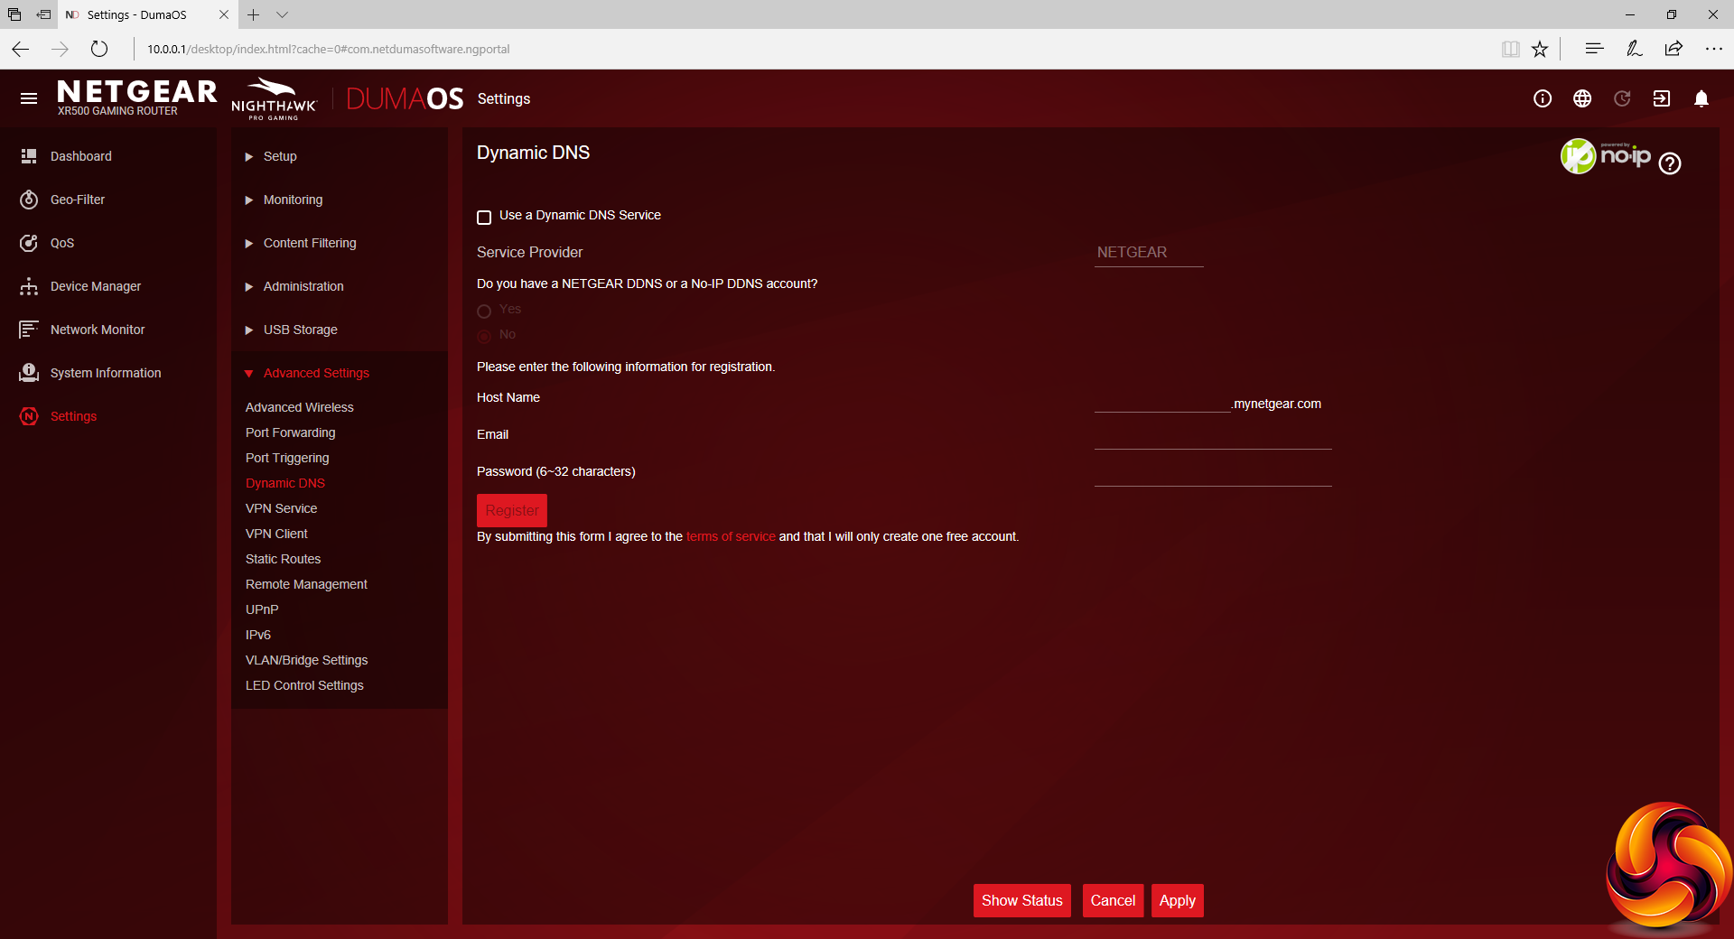Click the browser web notes pen icon

(1634, 49)
